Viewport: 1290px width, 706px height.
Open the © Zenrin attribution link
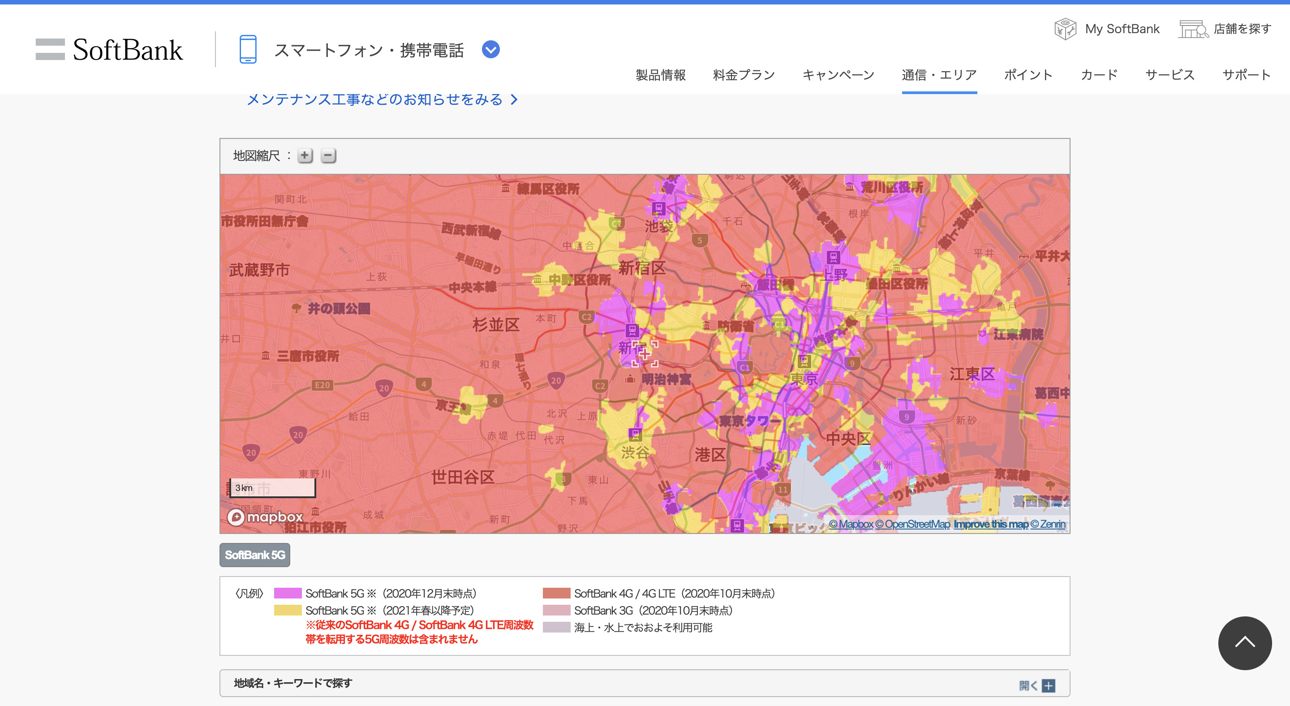click(1048, 524)
